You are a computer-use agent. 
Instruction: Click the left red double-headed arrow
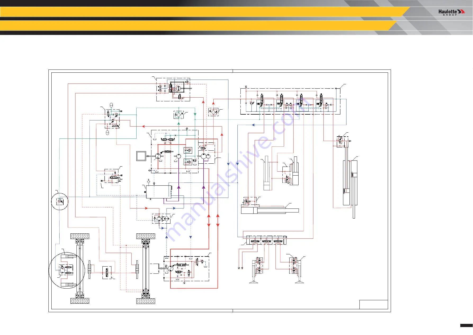click(x=209, y=221)
